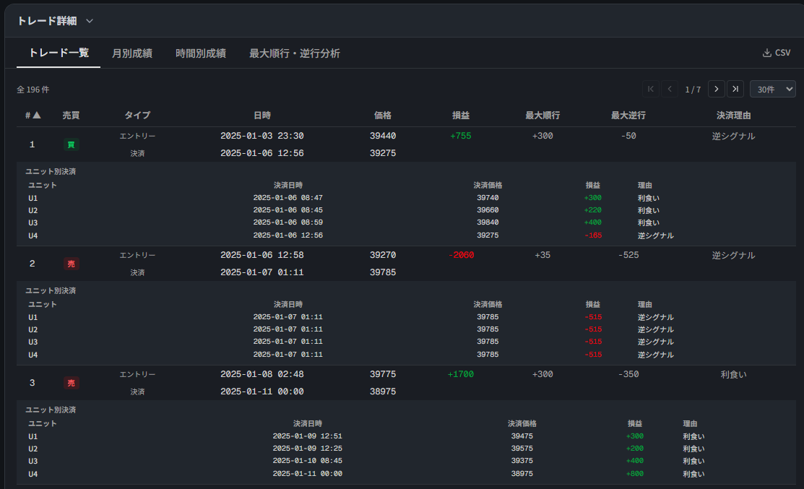This screenshot has height=489, width=804.
Task: Click unit settlement time 2025-01-10 08:45
Action: click(x=307, y=461)
